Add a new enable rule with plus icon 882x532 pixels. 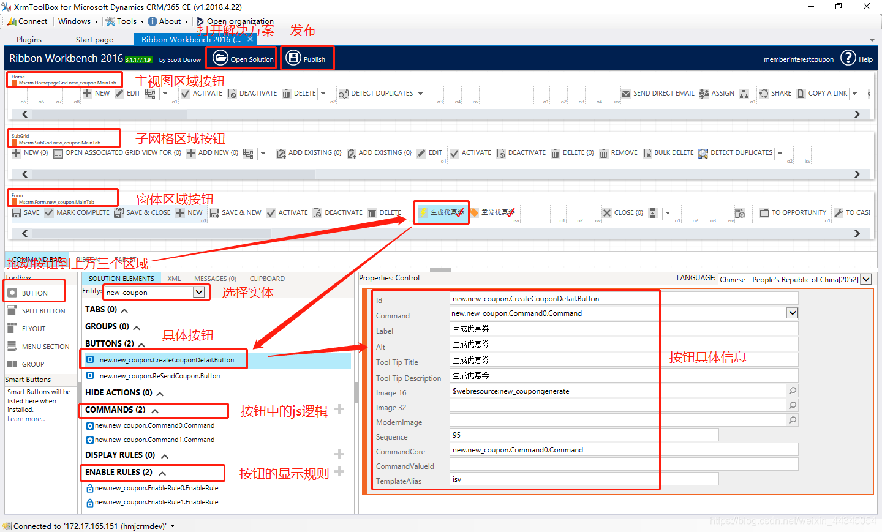tap(339, 471)
